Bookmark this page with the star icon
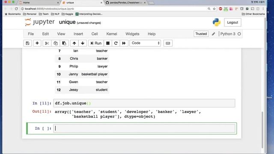This screenshot has height=154, width=274. [214, 9]
